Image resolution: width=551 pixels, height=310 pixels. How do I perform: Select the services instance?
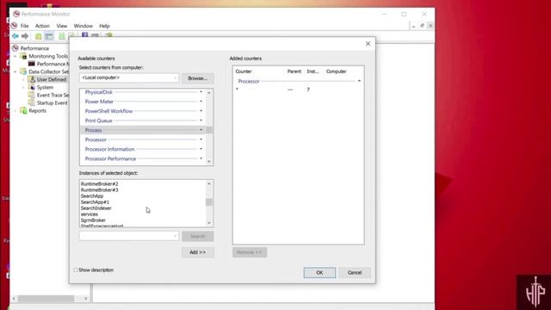pos(90,214)
